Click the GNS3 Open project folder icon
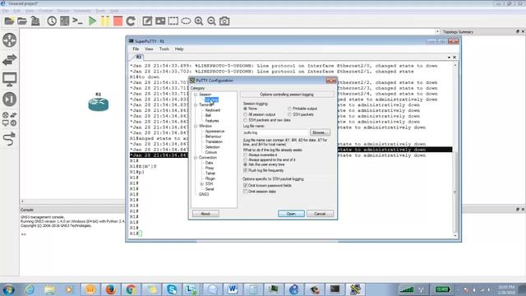Screen dimensions: 526x296 22,21
